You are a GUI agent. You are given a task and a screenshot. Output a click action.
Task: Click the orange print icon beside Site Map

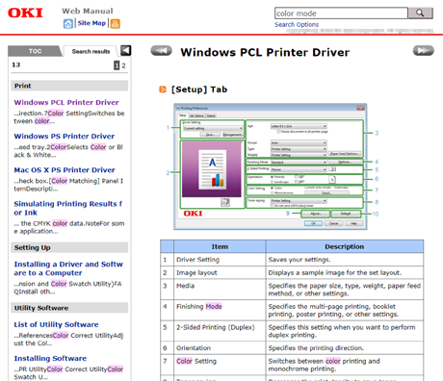(116, 24)
